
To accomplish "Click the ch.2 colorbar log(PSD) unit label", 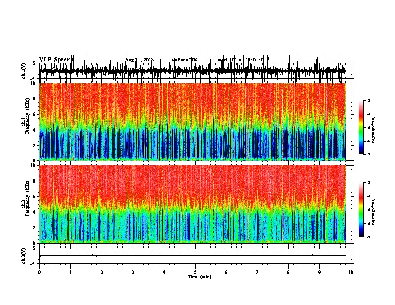I will click(374, 212).
